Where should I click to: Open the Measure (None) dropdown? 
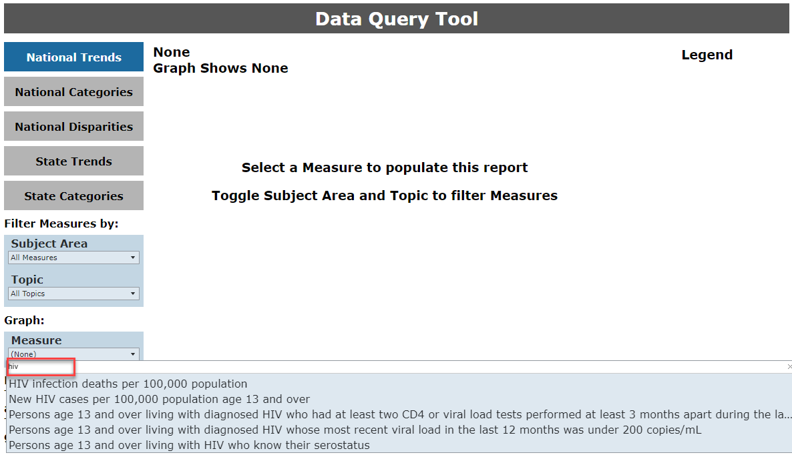click(73, 354)
